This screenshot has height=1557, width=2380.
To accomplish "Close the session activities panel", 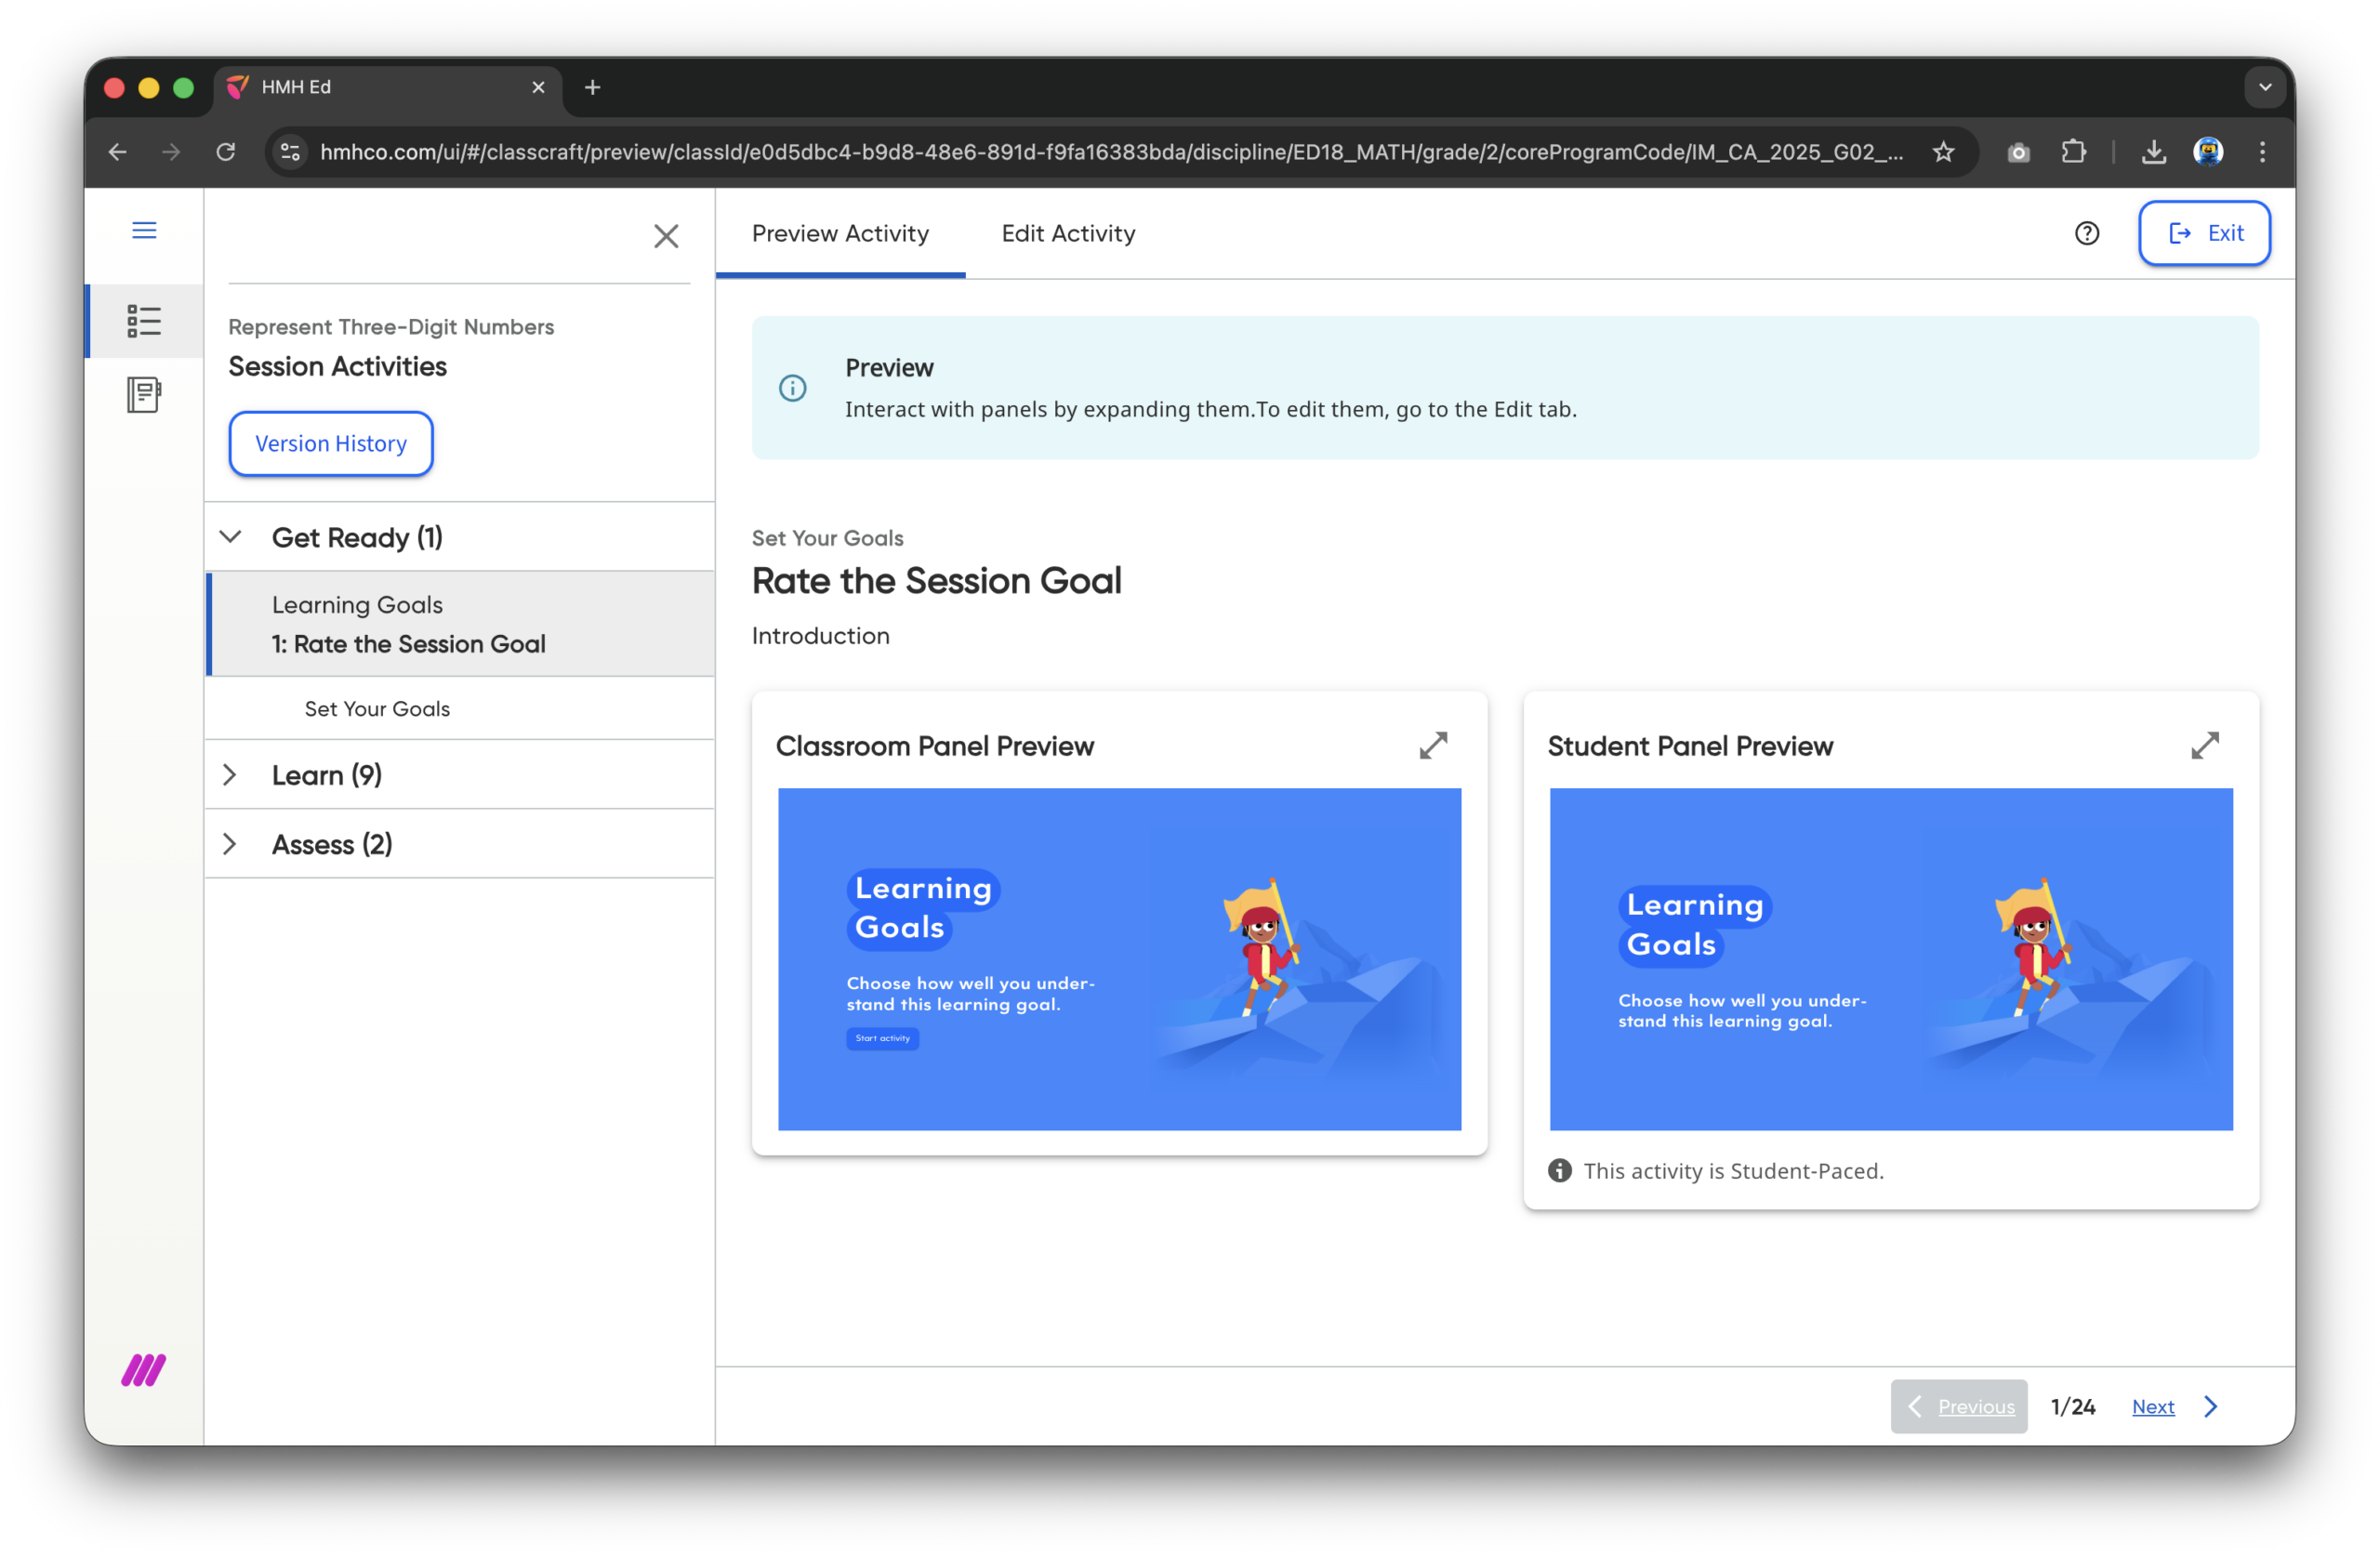I will (666, 236).
